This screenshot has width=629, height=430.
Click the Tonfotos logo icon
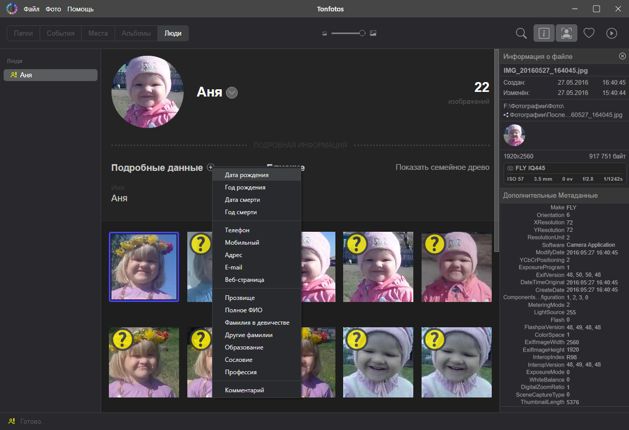(x=11, y=9)
